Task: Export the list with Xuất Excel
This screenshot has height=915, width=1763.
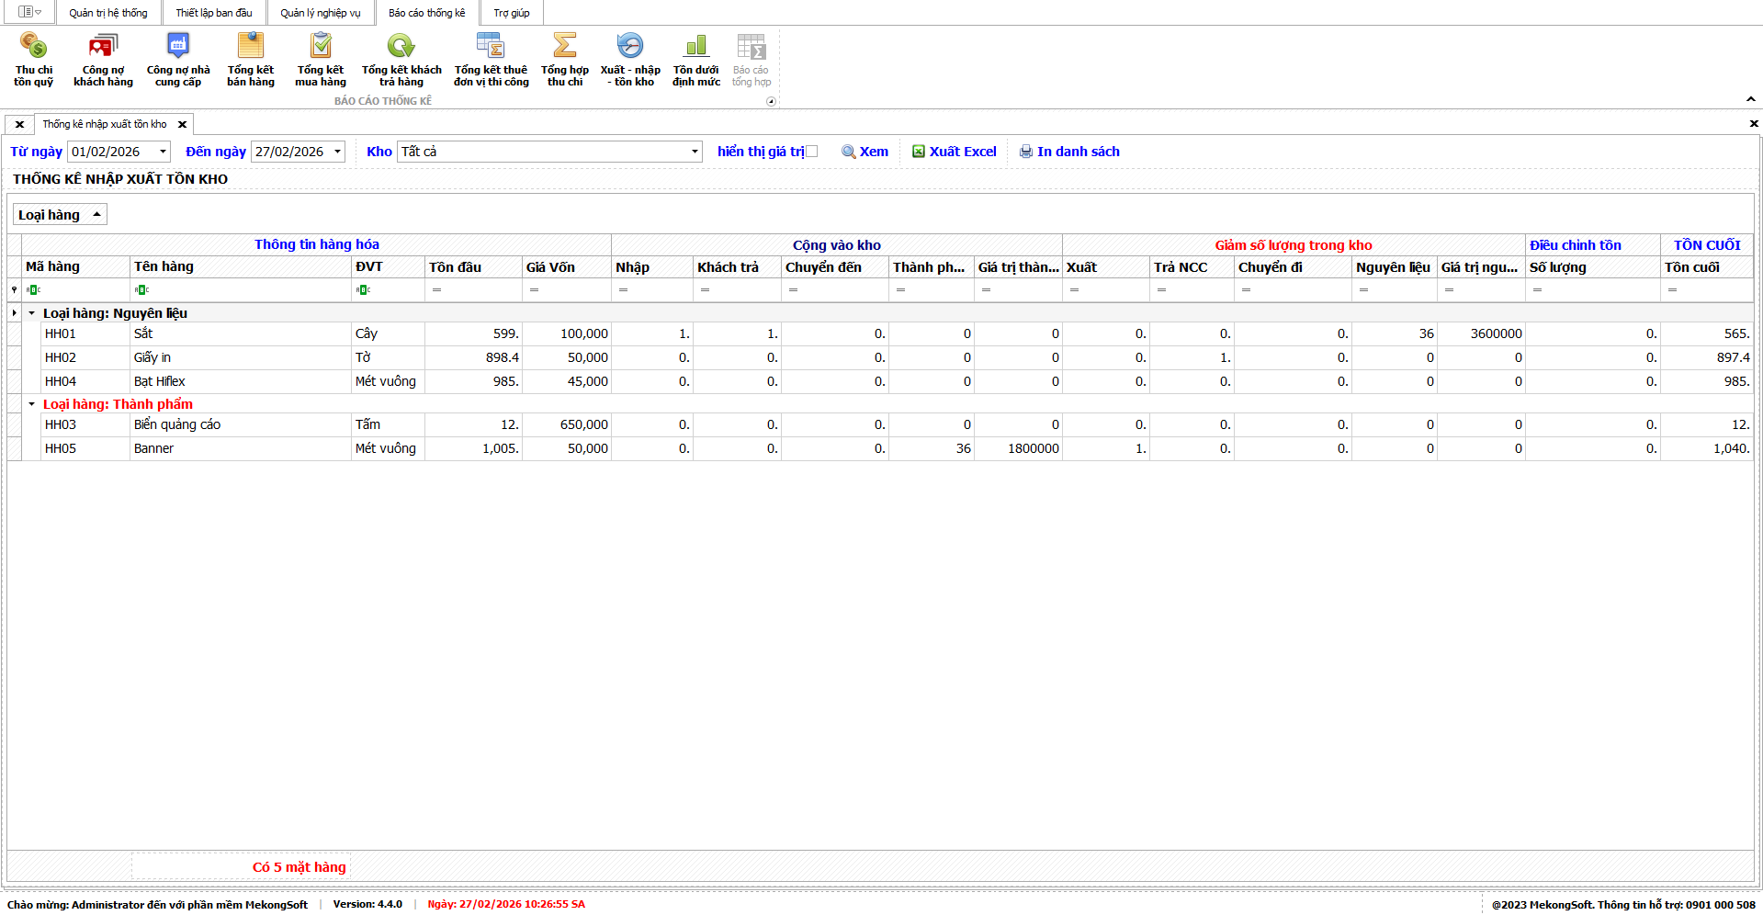Action: click(x=954, y=152)
